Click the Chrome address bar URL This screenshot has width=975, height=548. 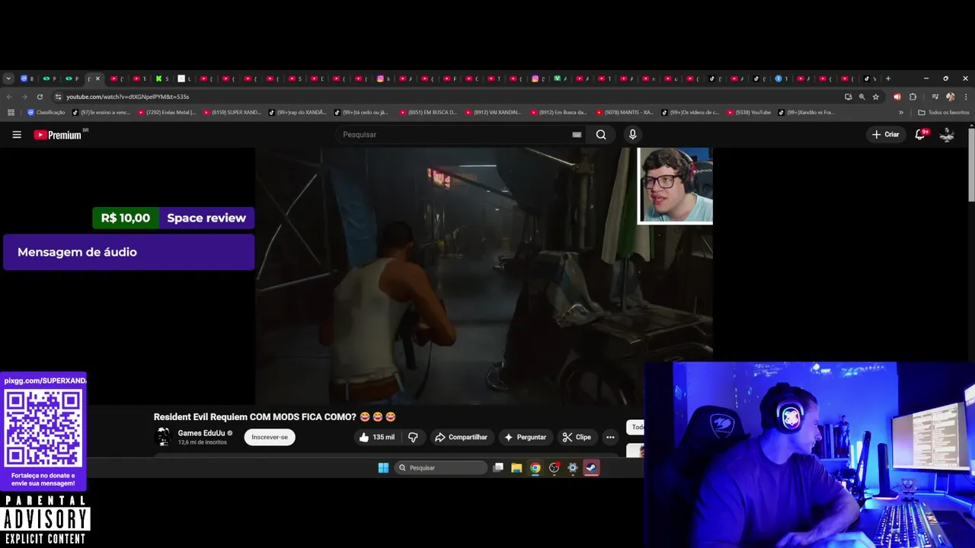127,97
